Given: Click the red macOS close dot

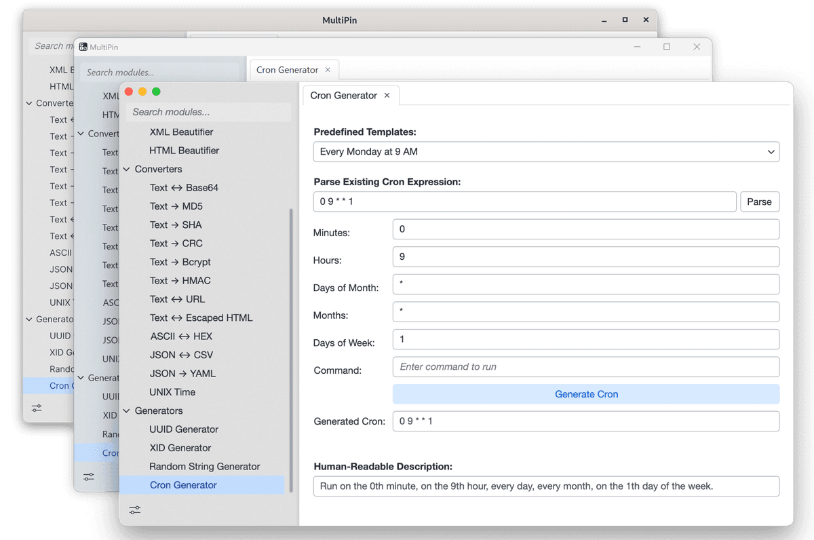Looking at the screenshot, I should pyautogui.click(x=129, y=92).
